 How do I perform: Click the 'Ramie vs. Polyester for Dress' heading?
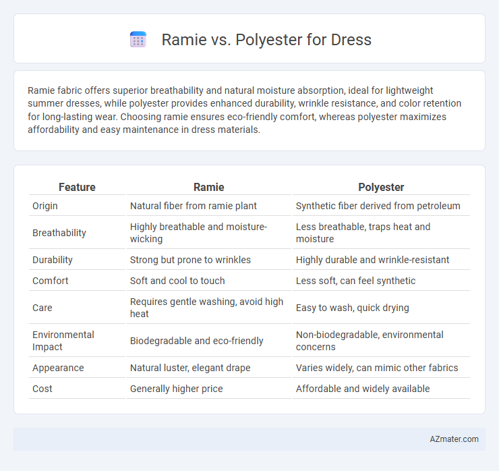click(266, 40)
